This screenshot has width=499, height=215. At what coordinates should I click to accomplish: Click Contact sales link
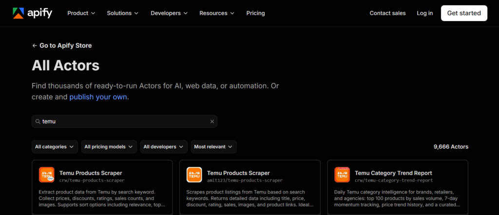pyautogui.click(x=387, y=13)
